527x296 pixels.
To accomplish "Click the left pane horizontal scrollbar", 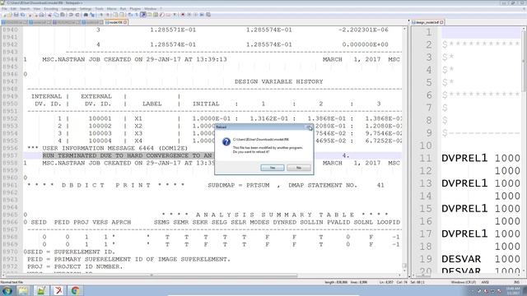I will pos(202,275).
